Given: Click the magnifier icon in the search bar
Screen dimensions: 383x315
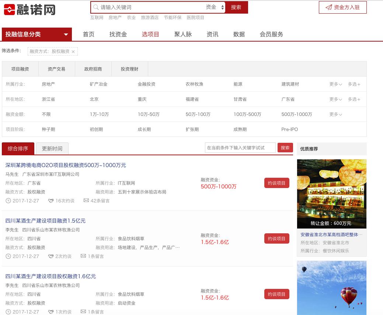Looking at the screenshot, I should (95, 7).
